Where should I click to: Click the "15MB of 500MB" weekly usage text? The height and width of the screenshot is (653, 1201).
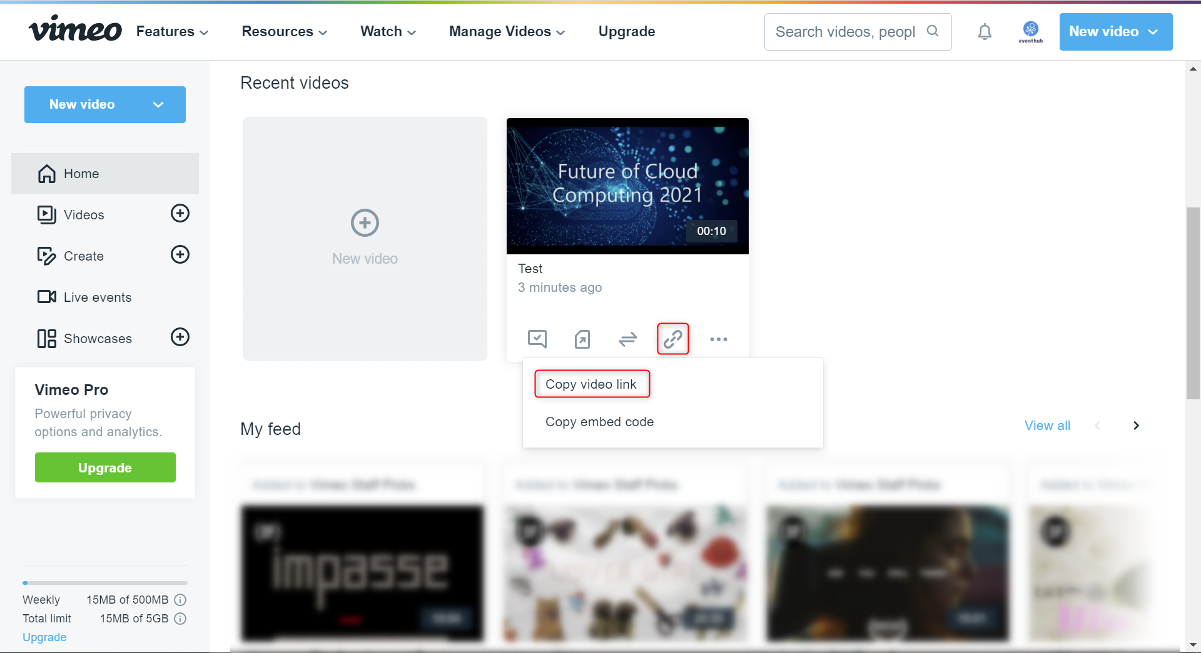pos(128,600)
